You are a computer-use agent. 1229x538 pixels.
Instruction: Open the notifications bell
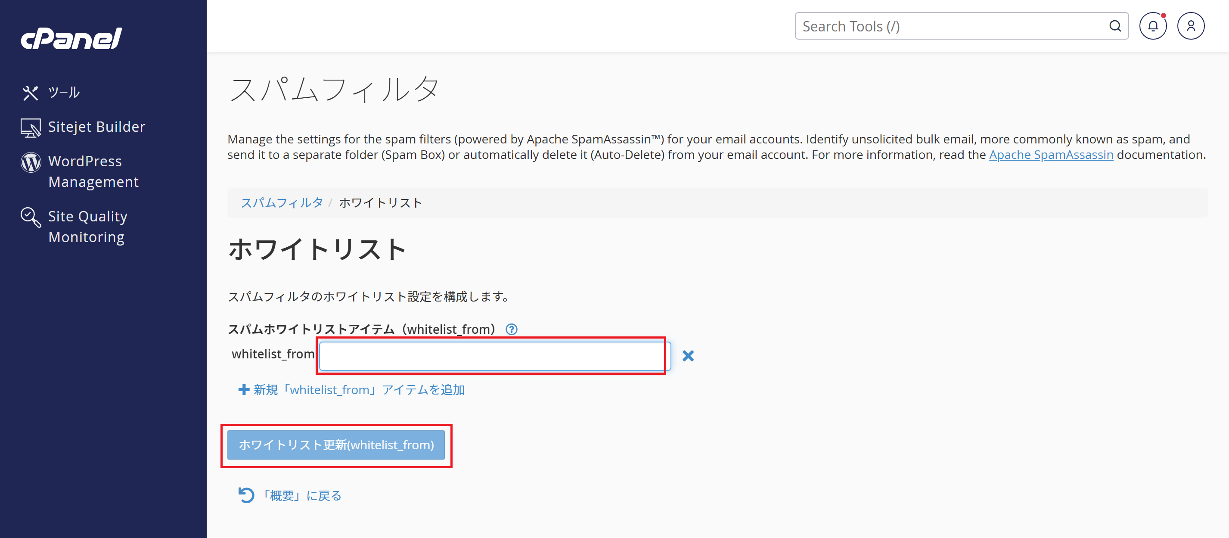1153,26
